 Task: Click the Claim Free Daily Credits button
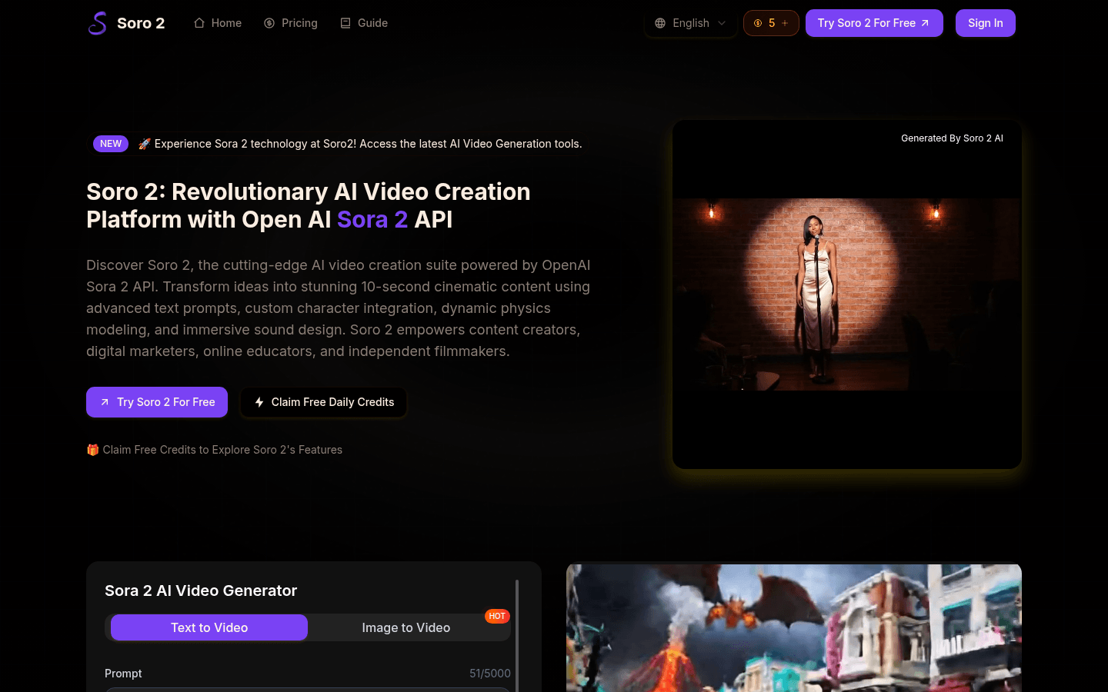click(324, 402)
